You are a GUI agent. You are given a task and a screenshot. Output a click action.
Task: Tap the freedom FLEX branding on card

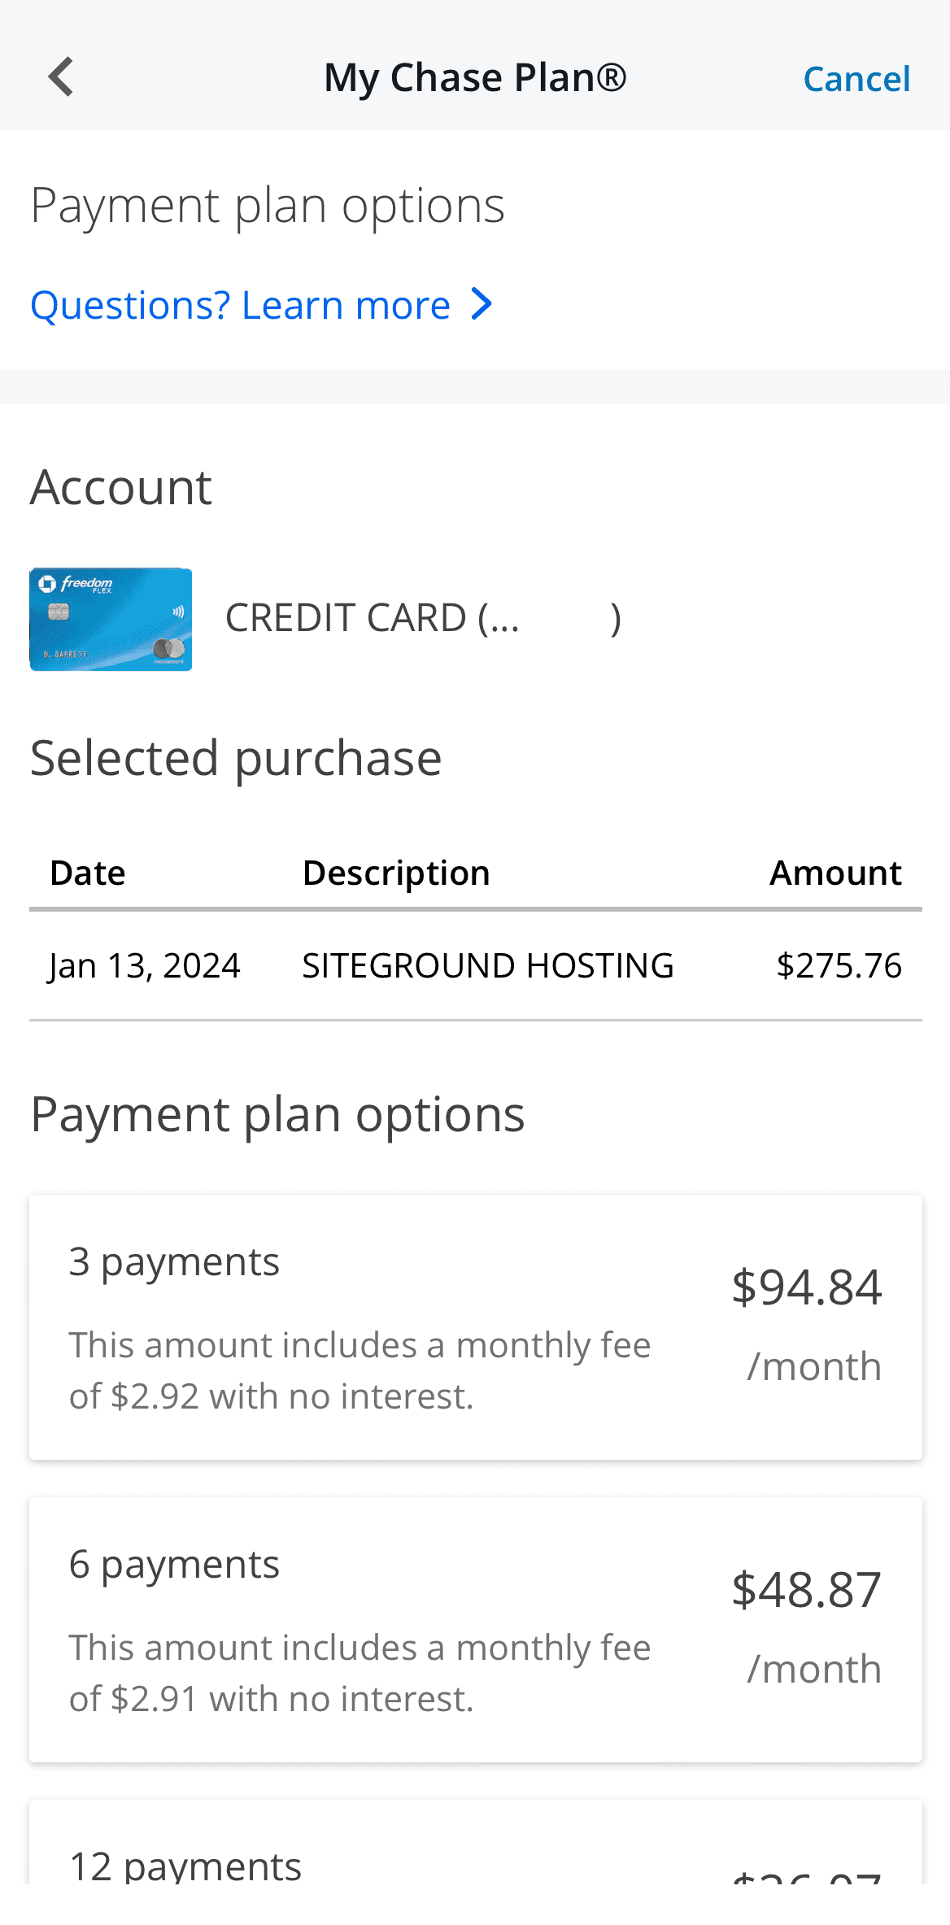tap(87, 585)
